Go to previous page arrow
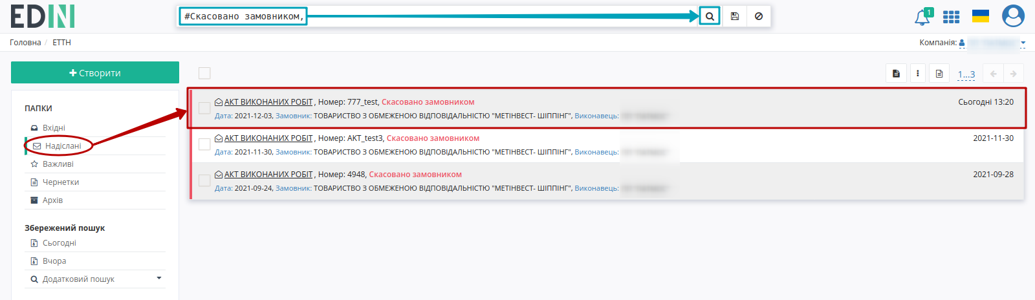The height and width of the screenshot is (300, 1035). [x=993, y=74]
